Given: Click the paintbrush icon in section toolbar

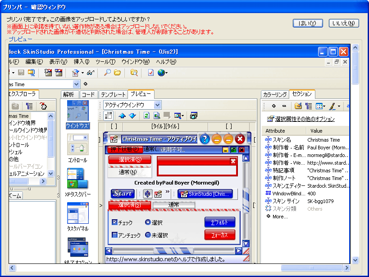Looking at the screenshot, I should coord(332,106).
